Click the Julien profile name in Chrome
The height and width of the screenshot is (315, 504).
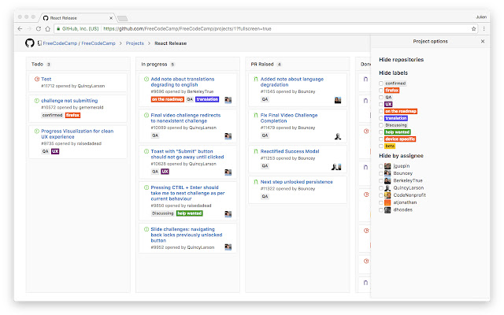481,17
